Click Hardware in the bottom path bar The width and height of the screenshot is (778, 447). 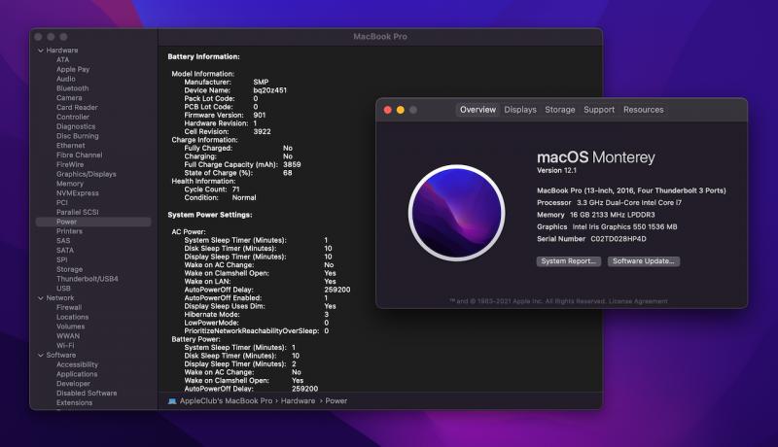coord(299,400)
